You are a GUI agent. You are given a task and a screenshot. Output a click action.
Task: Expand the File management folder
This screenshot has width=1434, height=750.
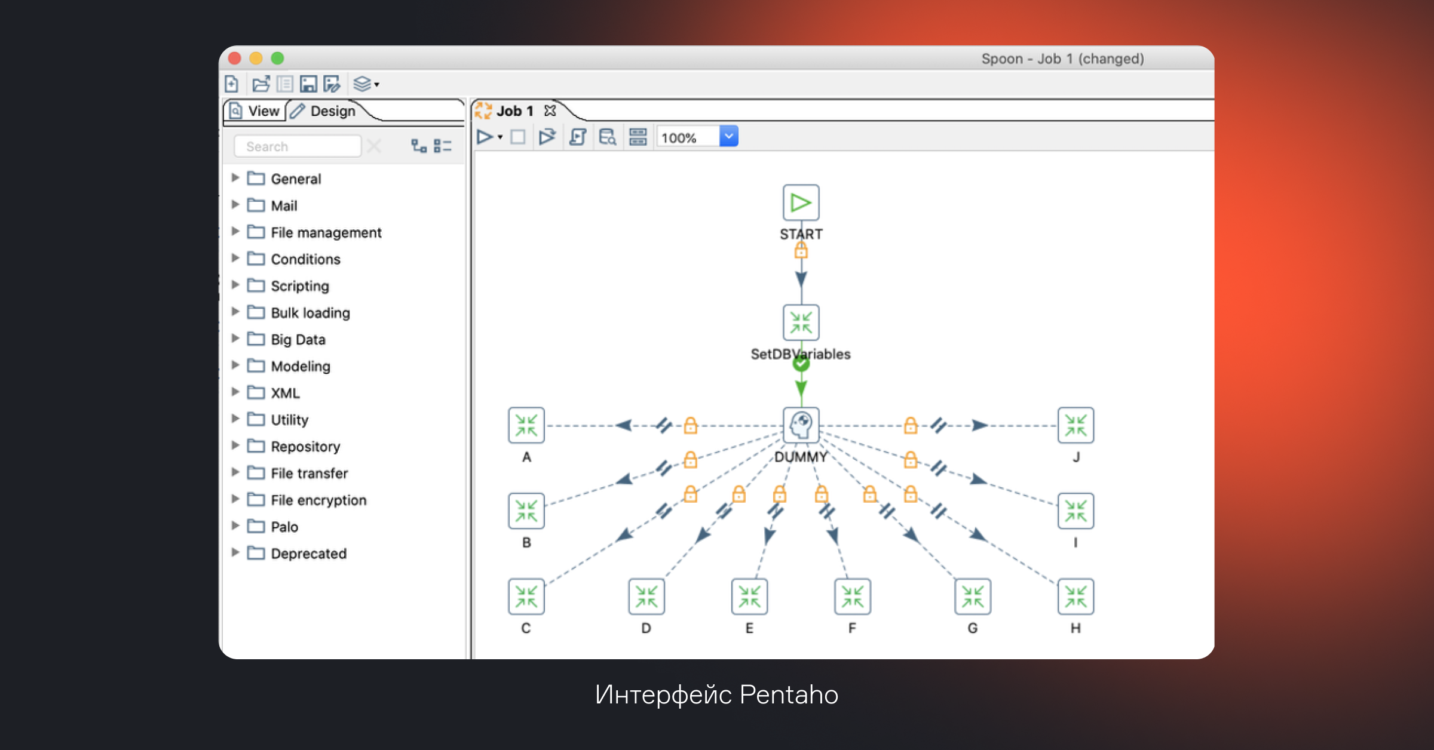point(235,232)
